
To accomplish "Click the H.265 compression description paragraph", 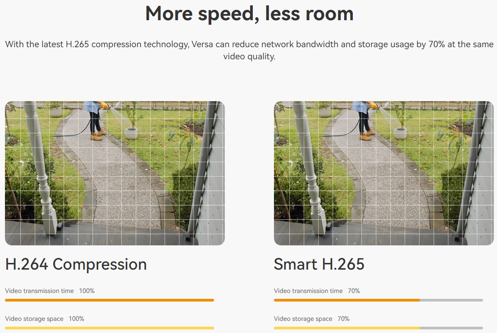I will pyautogui.click(x=250, y=50).
